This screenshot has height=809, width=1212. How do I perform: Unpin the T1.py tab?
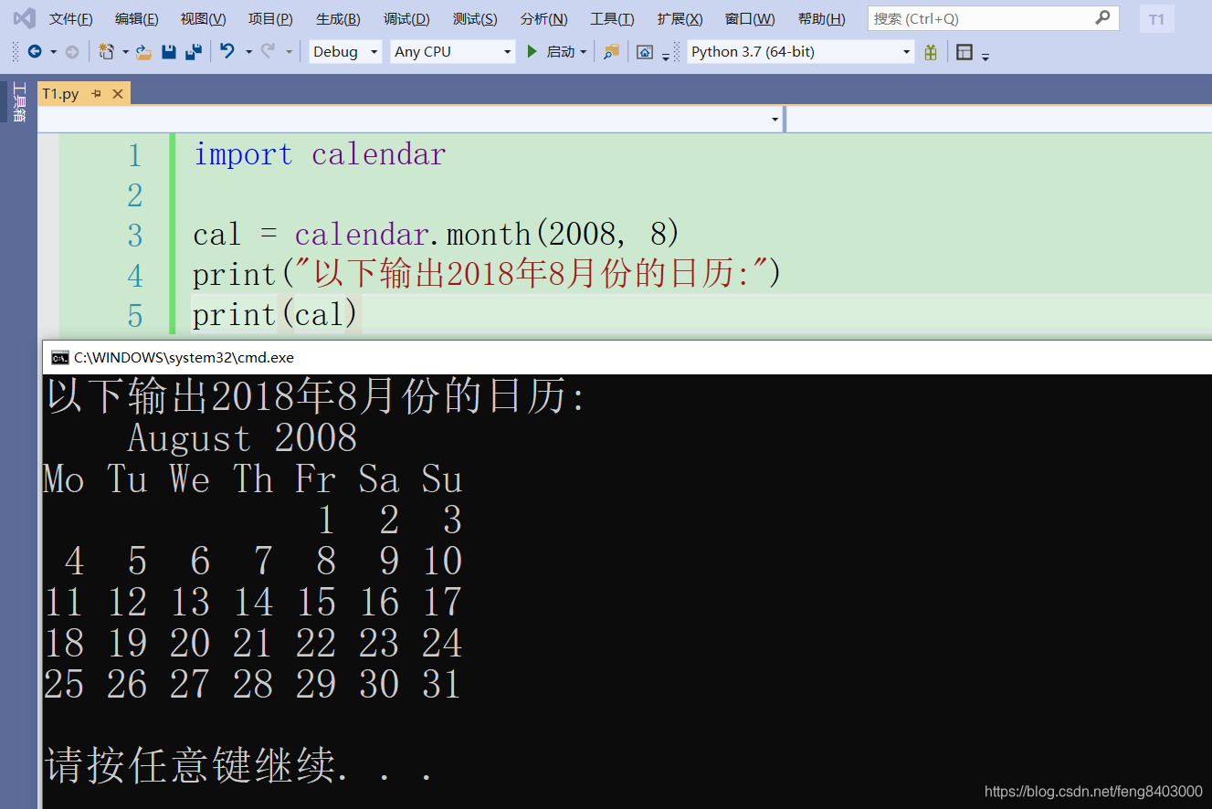[96, 93]
